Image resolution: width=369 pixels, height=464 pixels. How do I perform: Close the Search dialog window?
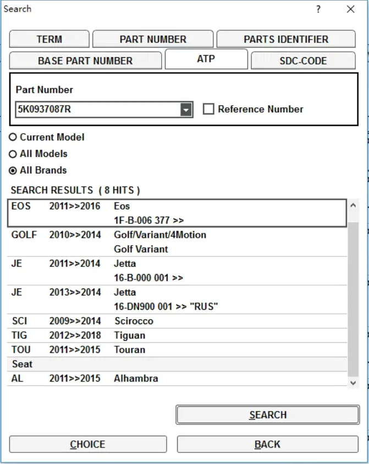pos(350,9)
